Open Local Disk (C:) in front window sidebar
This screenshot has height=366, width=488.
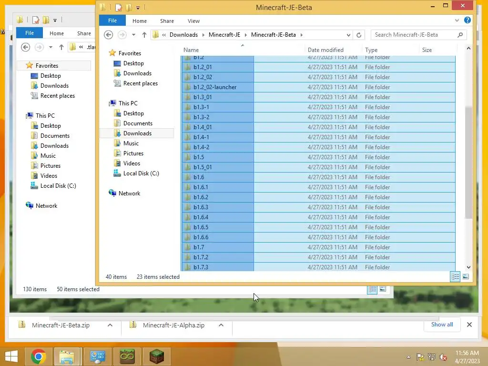click(x=136, y=173)
